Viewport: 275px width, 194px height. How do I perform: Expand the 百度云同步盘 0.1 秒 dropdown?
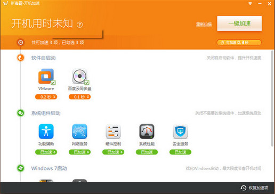click(79, 97)
